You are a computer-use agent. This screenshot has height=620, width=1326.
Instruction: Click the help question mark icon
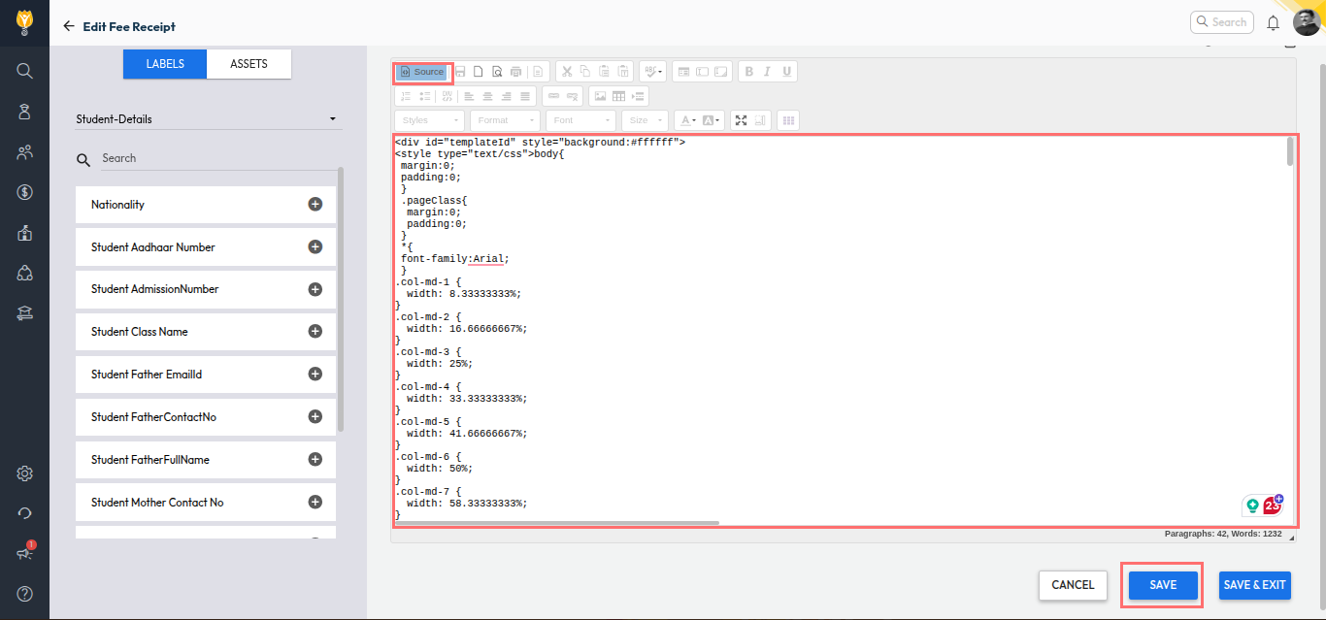pos(25,594)
